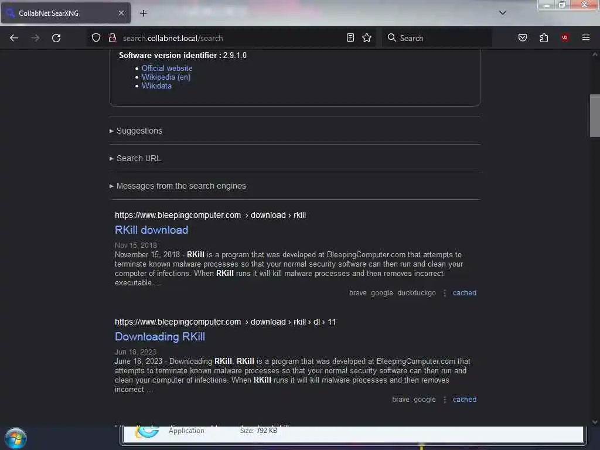Click the URL ending in dl › 11

point(225,322)
